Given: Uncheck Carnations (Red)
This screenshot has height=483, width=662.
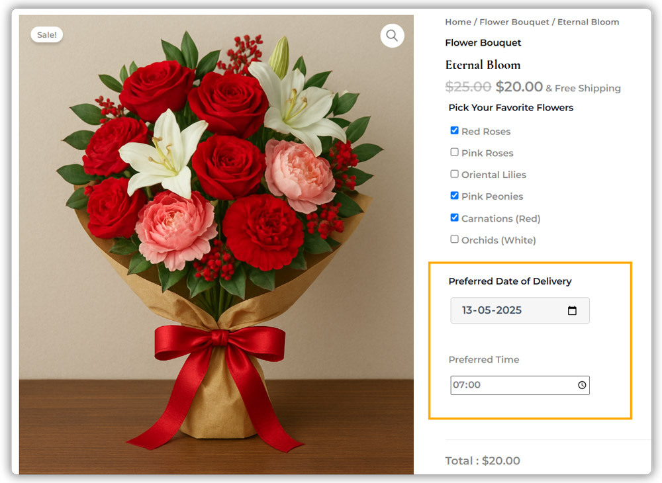Looking at the screenshot, I should [454, 218].
